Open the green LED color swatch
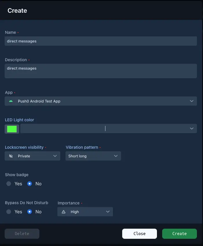203x246 pixels. tap(12, 129)
